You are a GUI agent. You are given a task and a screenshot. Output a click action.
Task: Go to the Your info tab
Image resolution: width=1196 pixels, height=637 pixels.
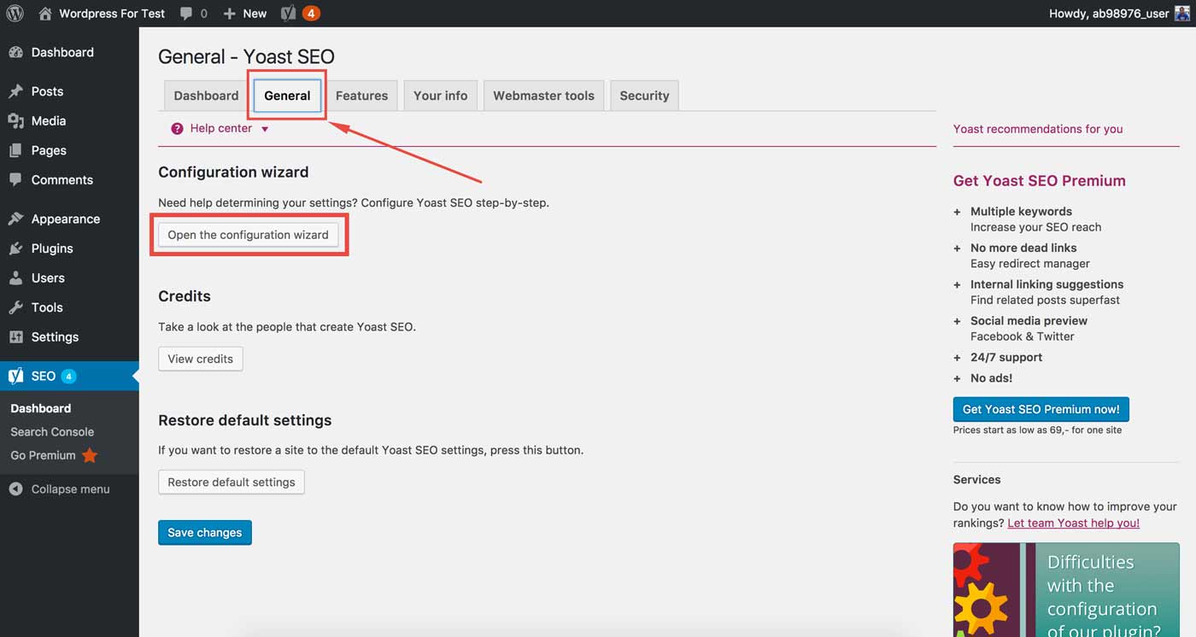pyautogui.click(x=441, y=96)
